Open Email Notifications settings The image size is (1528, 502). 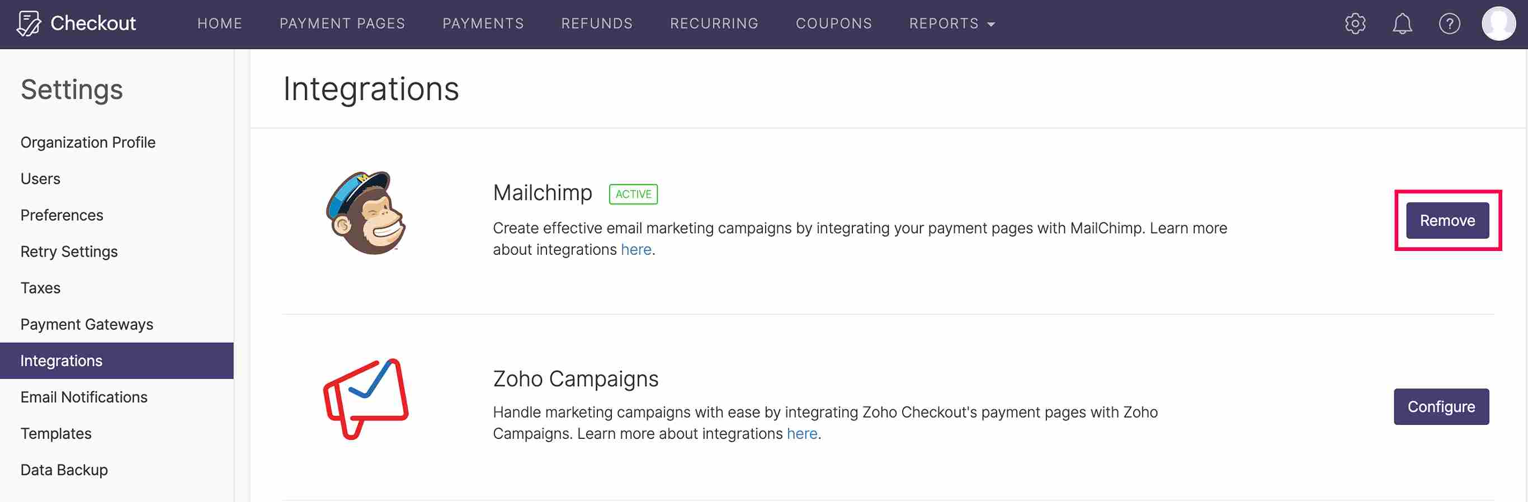coord(84,397)
